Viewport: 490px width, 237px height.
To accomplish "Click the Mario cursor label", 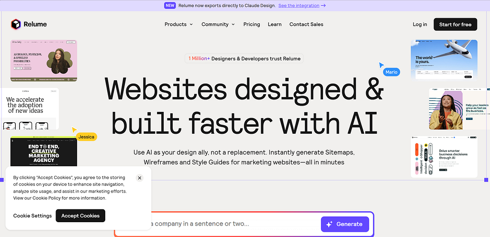I will (x=391, y=72).
